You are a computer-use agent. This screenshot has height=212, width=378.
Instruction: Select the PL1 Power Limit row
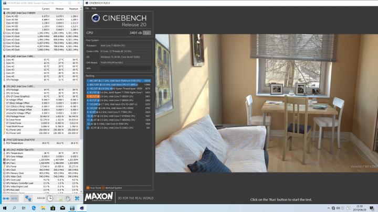pyautogui.click(x=41, y=130)
